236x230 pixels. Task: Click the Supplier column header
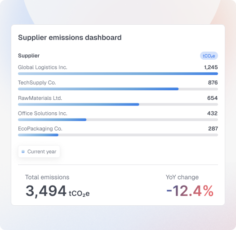(29, 56)
